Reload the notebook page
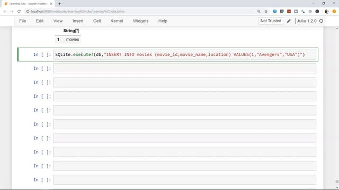 (19, 12)
